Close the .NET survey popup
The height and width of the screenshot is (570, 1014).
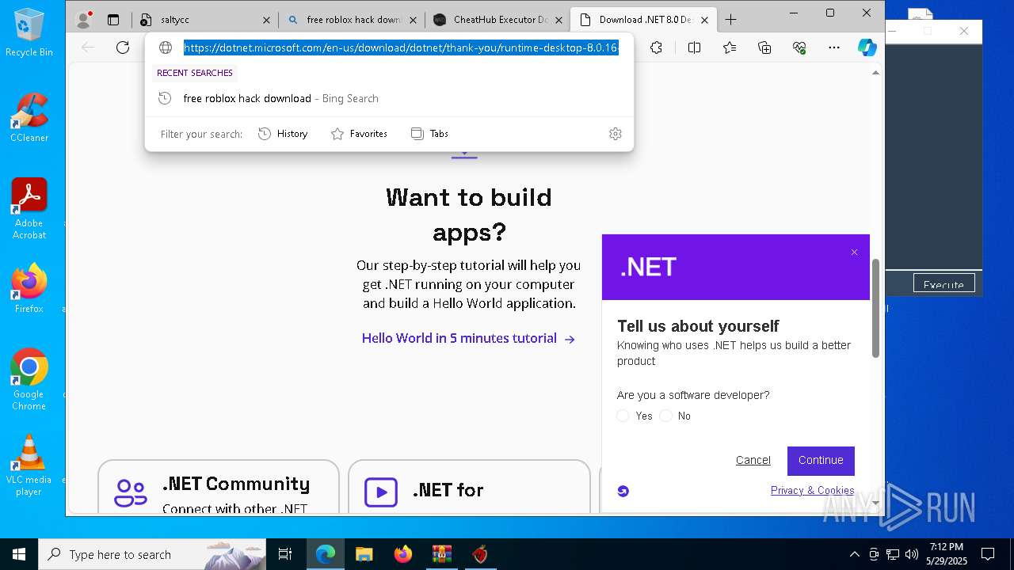[854, 253]
